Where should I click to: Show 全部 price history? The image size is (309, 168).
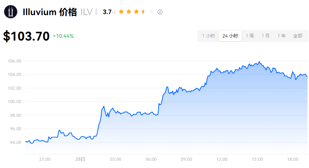click(x=298, y=36)
